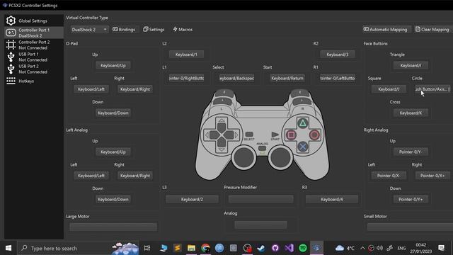The width and height of the screenshot is (453, 255).
Task: Rebind Right Analog Up Pointer-0/Y- binding
Action: (411, 152)
